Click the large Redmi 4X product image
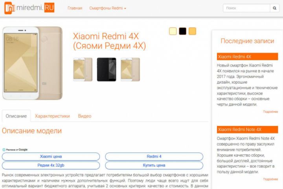 pyautogui.click(x=33, y=63)
